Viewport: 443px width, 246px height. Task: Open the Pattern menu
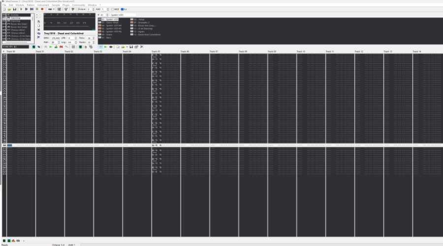pos(31,5)
